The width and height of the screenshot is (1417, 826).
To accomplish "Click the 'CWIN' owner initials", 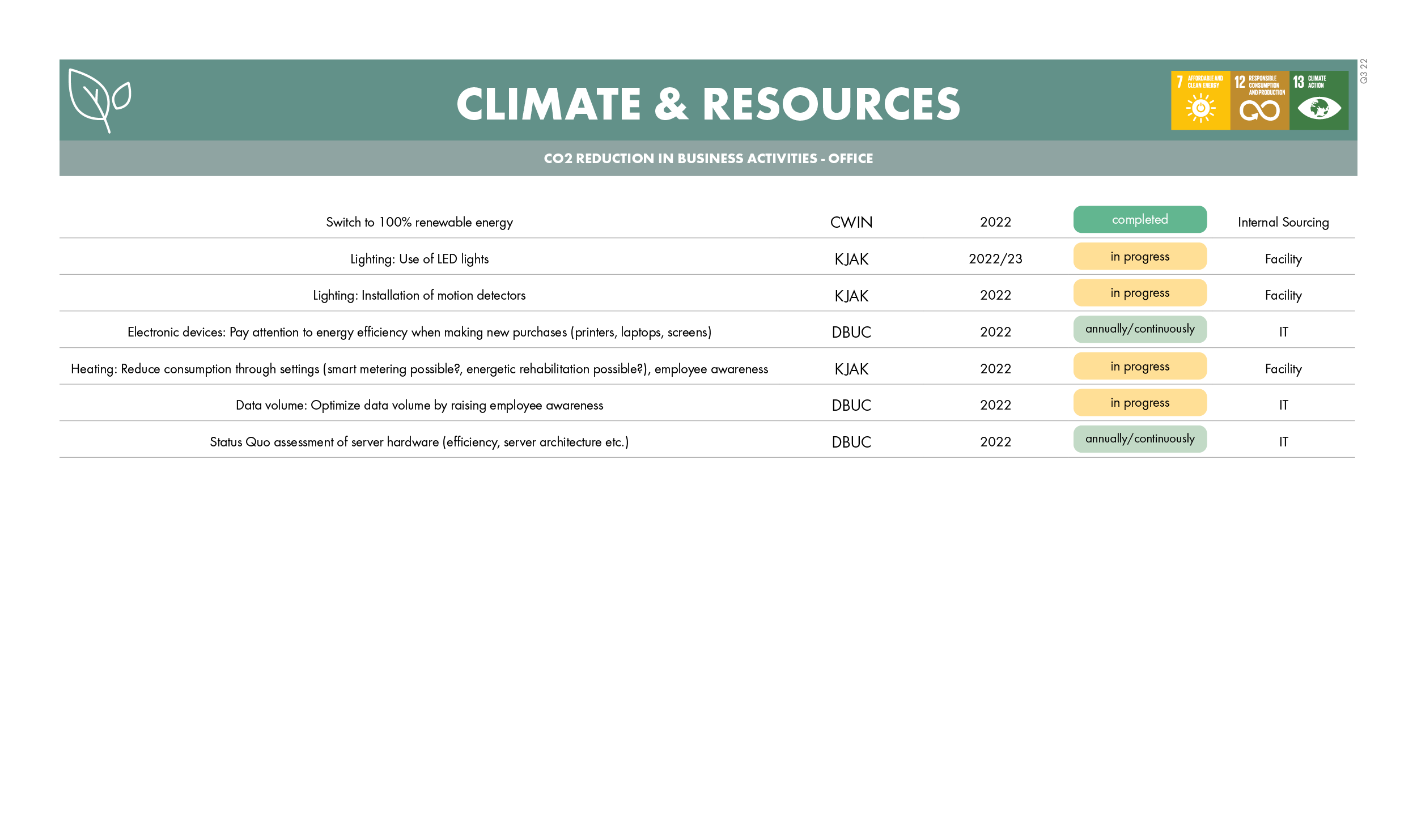I will [851, 222].
